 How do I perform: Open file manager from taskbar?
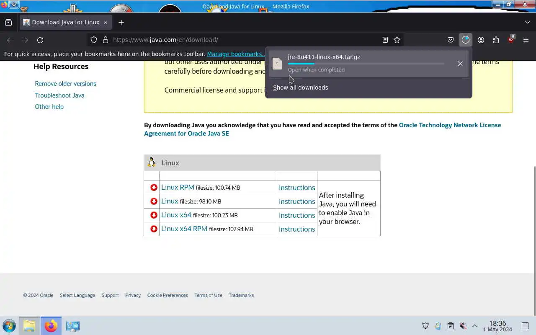point(29,326)
